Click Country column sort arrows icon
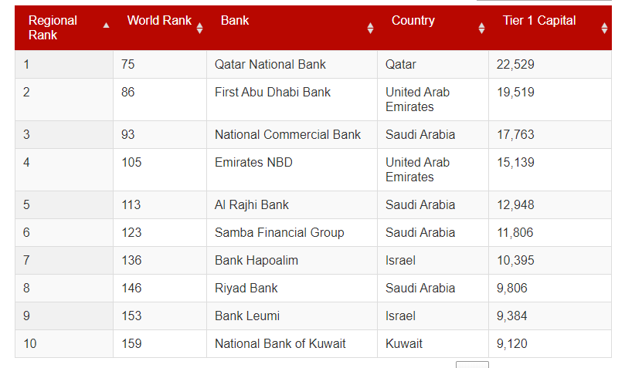The height and width of the screenshot is (368, 625). coord(481,29)
